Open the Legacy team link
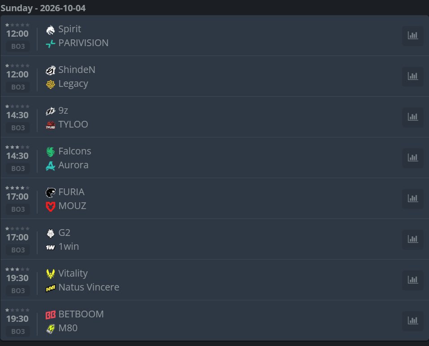 tap(73, 84)
